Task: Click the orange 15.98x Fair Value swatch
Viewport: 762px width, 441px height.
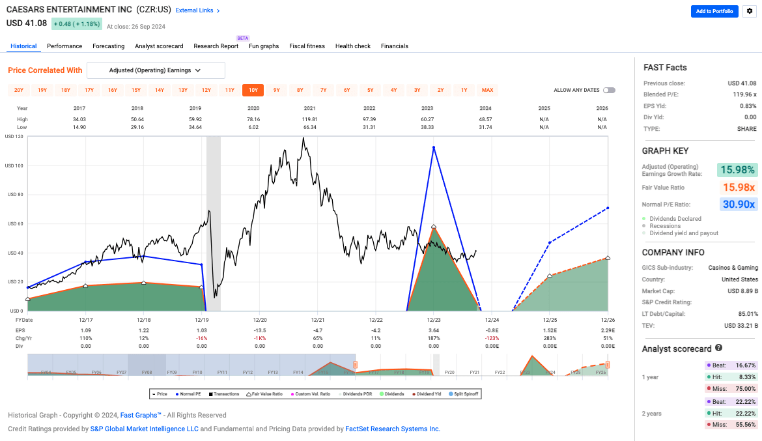Action: click(x=739, y=187)
